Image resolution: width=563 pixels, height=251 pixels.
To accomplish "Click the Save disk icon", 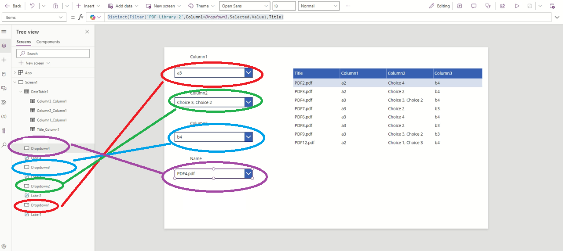I will 530,6.
